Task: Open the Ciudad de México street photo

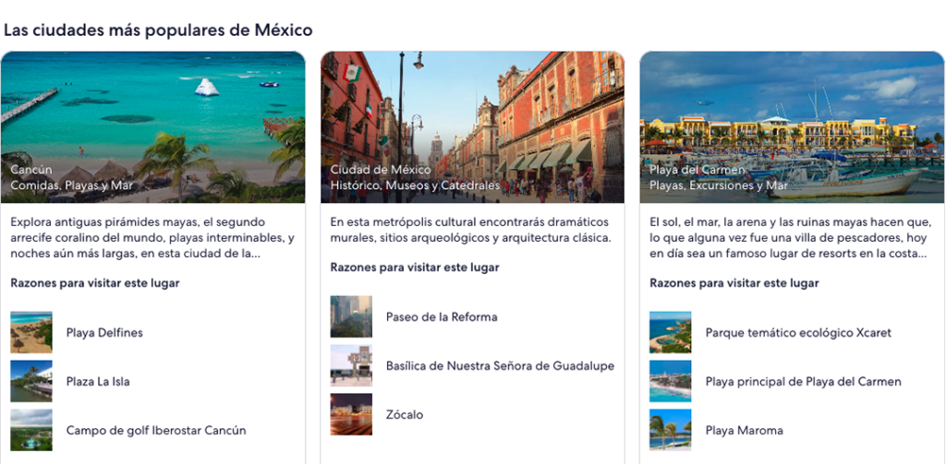Action: (472, 127)
